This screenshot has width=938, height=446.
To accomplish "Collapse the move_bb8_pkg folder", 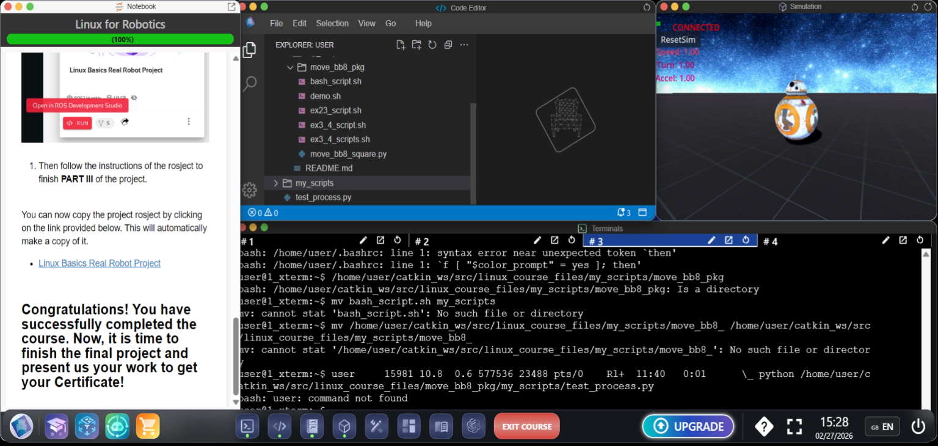I will coord(291,67).
